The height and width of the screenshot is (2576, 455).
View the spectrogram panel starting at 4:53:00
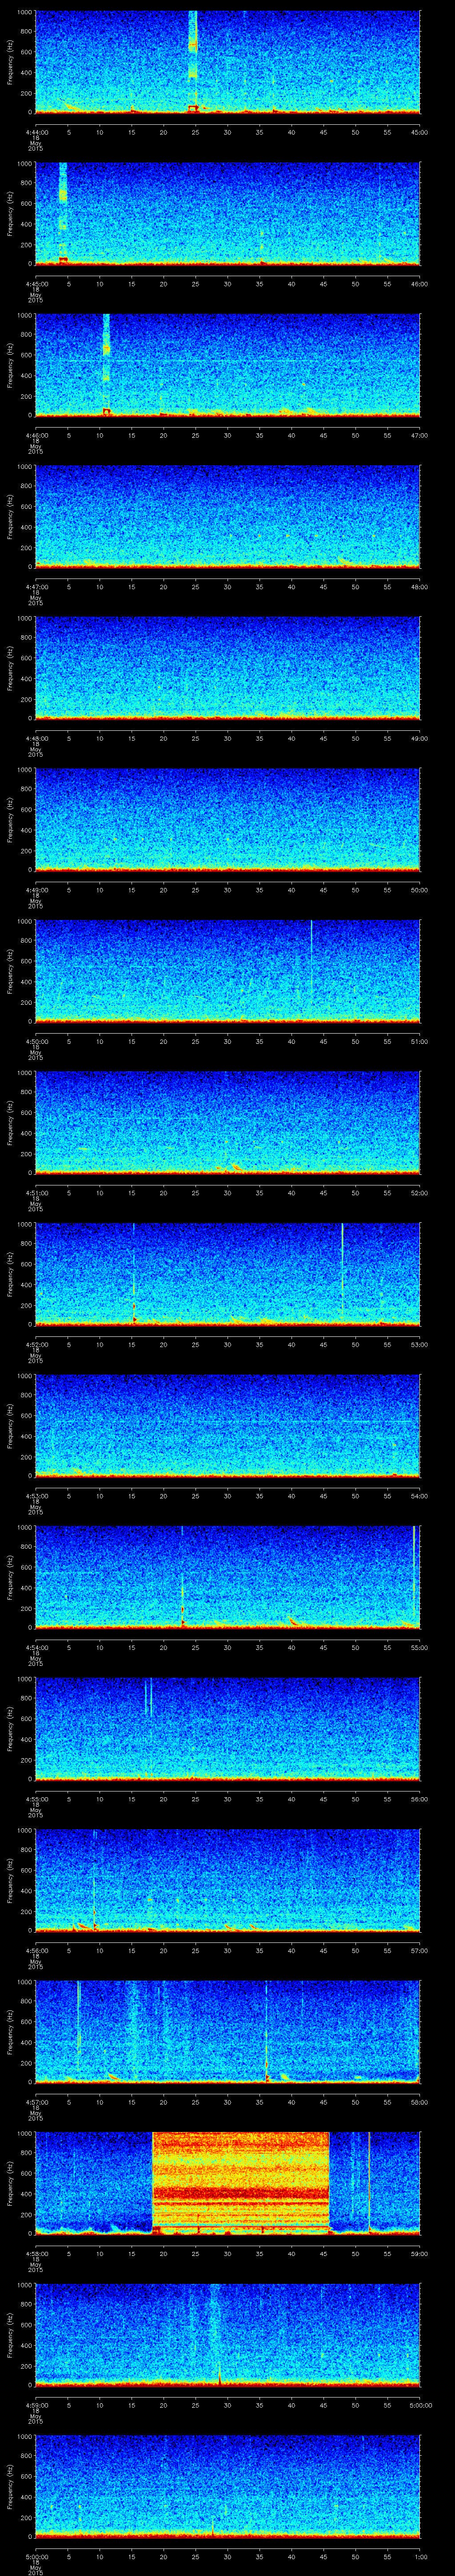227,1426
